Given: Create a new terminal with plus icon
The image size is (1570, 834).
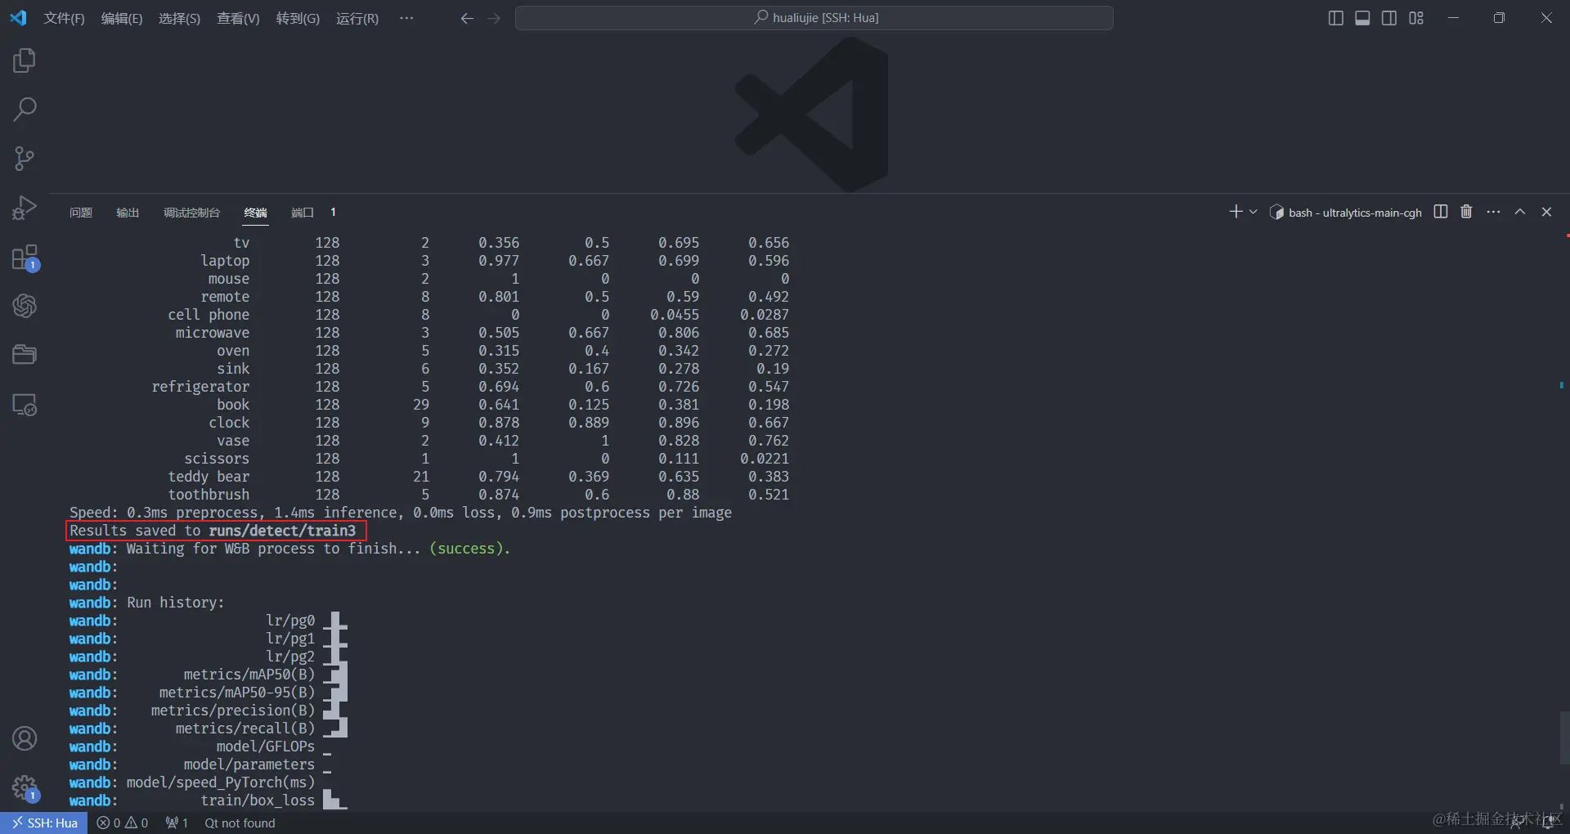Looking at the screenshot, I should tap(1236, 212).
